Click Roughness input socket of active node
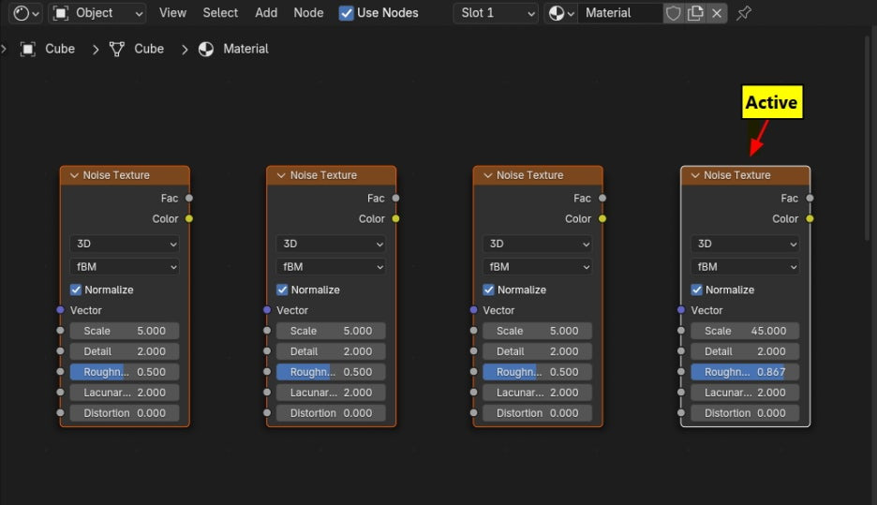877x505 pixels. (680, 371)
